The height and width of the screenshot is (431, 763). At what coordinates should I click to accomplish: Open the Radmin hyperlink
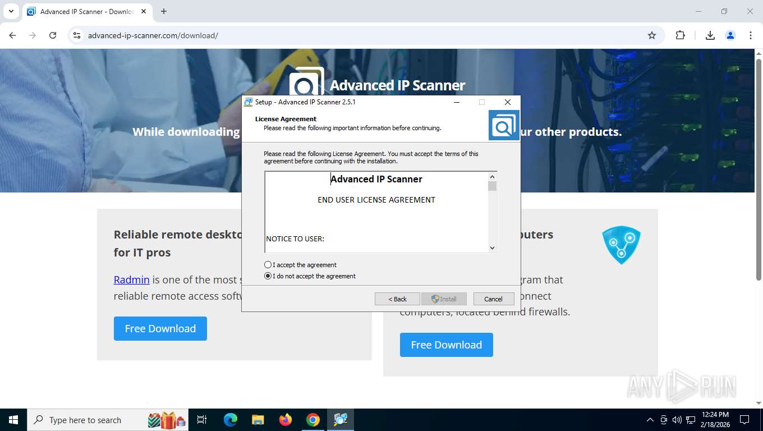[131, 279]
